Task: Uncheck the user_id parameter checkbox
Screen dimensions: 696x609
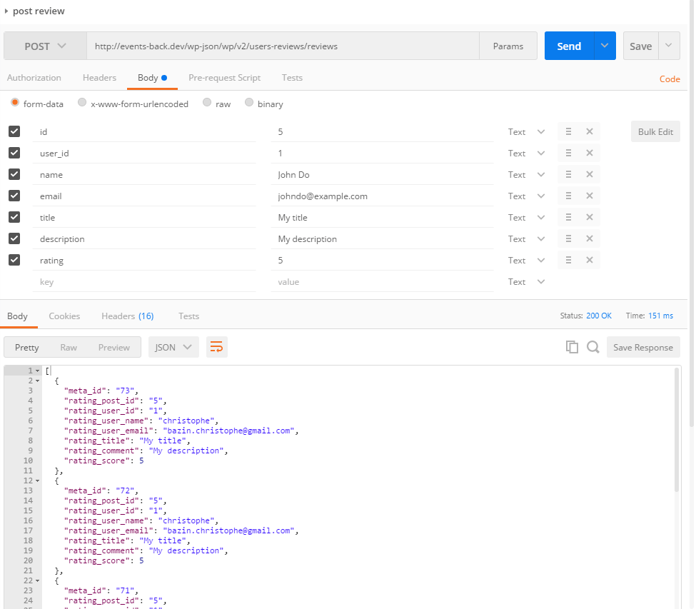Action: (x=14, y=153)
